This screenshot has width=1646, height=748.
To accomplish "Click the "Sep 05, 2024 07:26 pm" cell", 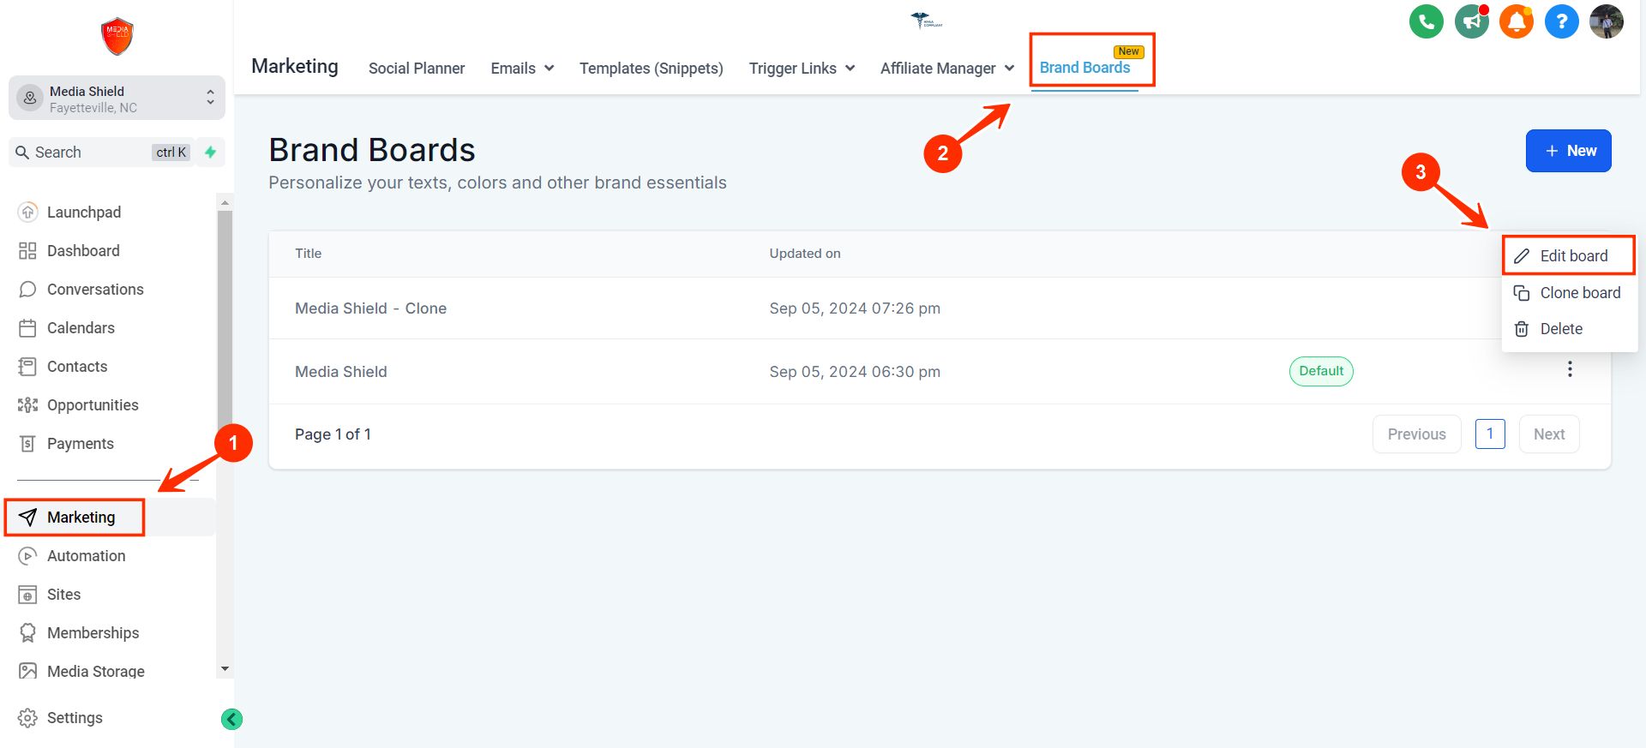I will click(855, 308).
